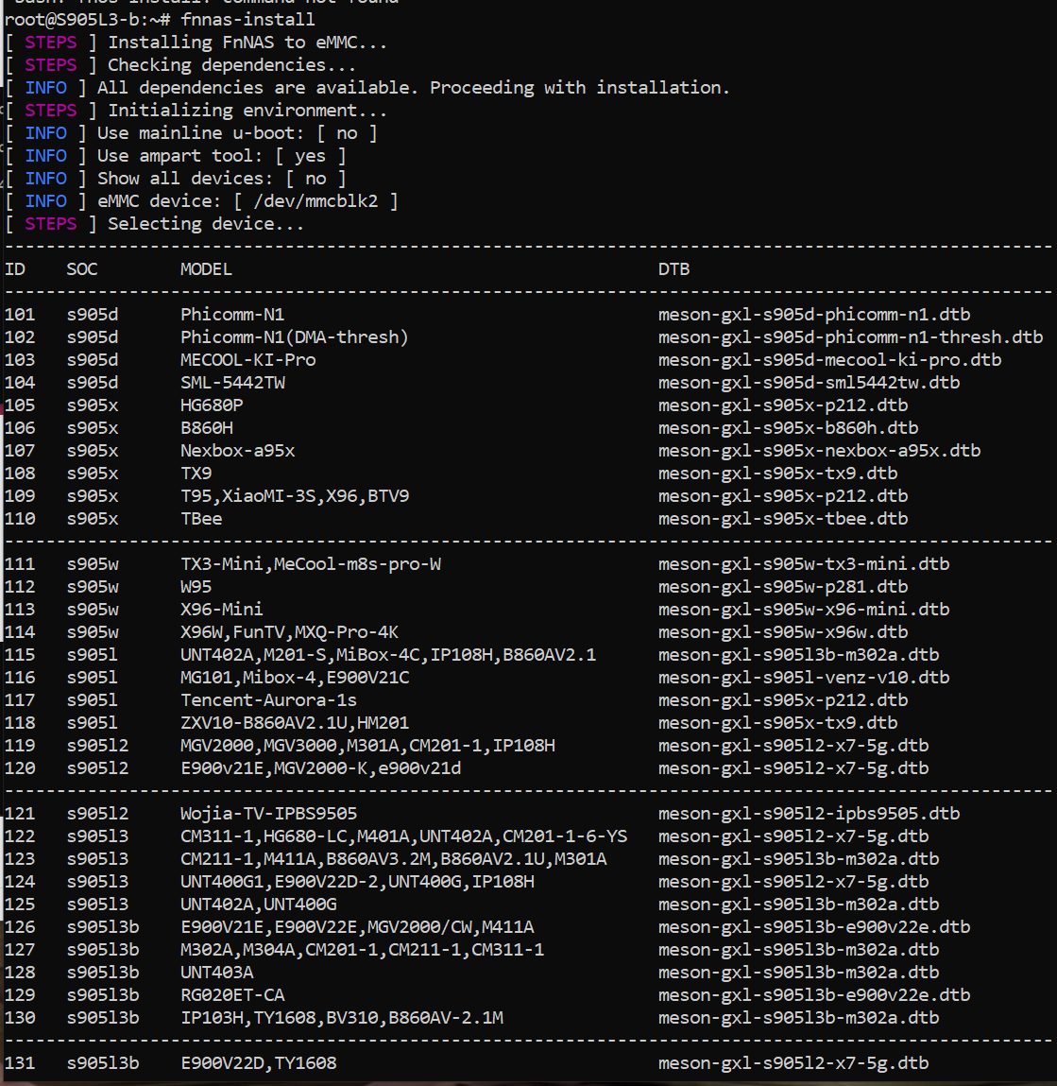
Task: Click 'meson-gxl-s905w-tx3-mini.dtb' file name
Action: 804,564
